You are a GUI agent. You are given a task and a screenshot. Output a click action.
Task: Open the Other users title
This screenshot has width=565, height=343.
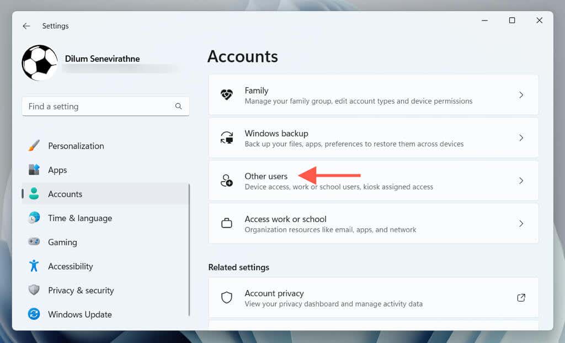[x=266, y=176]
